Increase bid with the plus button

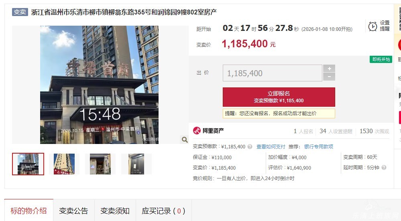click(329, 69)
